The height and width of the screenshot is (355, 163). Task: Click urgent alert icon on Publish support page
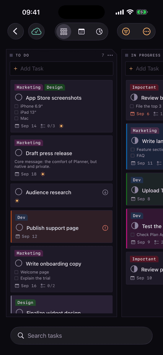(x=105, y=228)
